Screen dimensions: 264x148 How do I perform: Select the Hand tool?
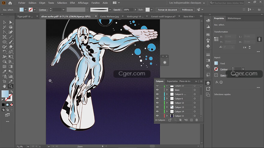point(4,86)
